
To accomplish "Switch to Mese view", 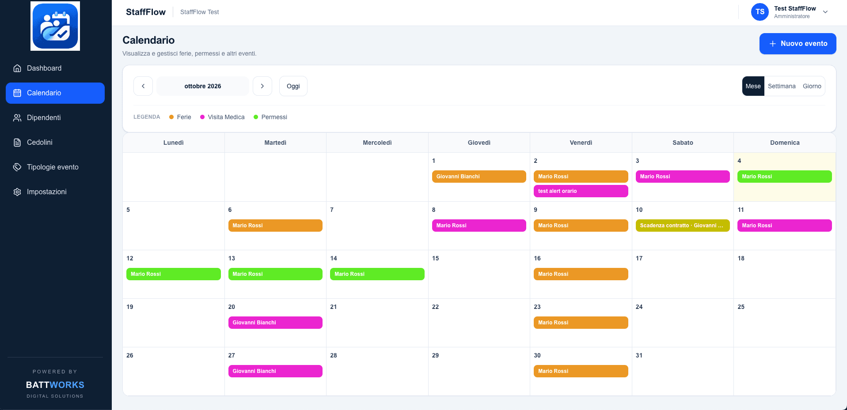I will point(753,86).
